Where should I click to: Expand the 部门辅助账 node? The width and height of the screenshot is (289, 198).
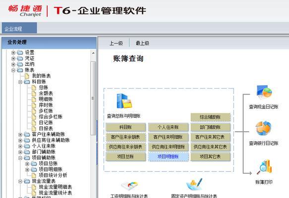[x=20, y=152]
